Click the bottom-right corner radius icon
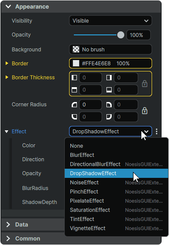This screenshot has width=169, height=245. coord(109,117)
